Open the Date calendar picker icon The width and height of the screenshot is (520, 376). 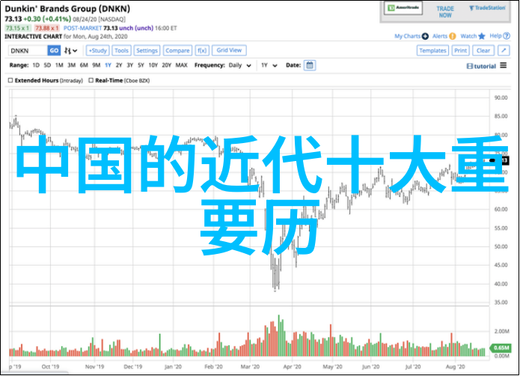point(310,65)
